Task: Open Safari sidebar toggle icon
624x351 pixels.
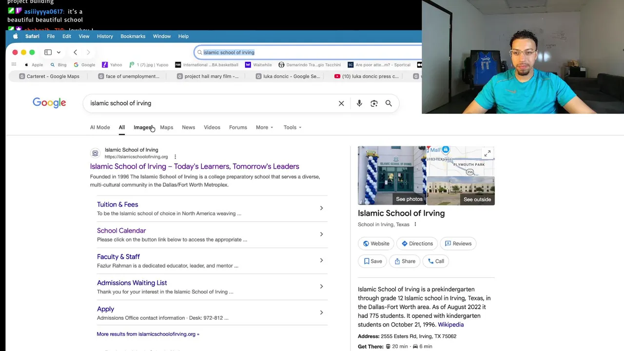Action: 48,52
